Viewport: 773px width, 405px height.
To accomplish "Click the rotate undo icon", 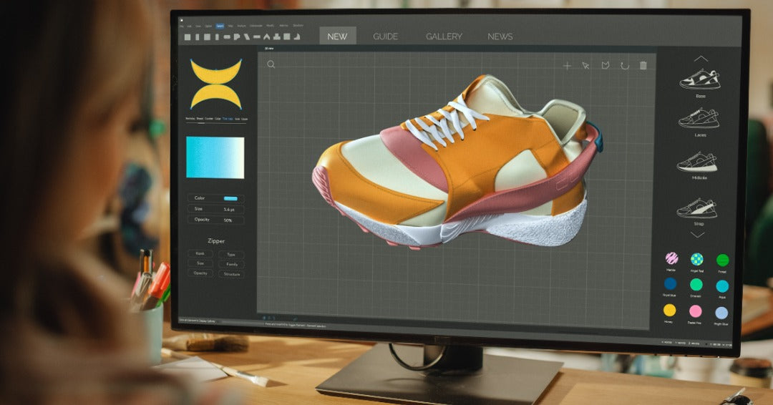I will 624,66.
